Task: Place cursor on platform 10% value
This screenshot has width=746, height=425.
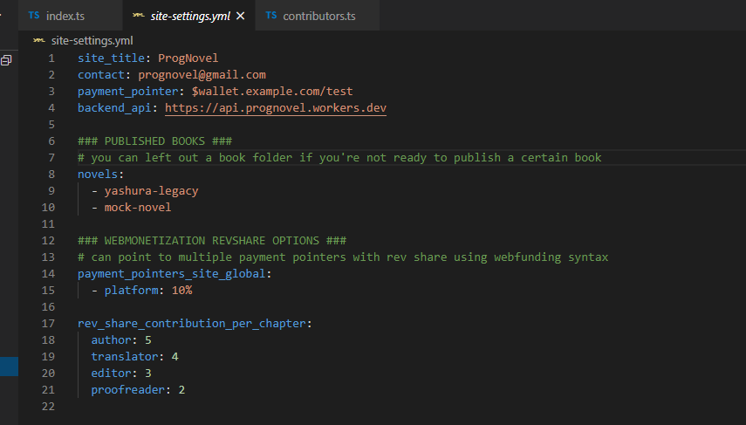Action: (x=181, y=291)
